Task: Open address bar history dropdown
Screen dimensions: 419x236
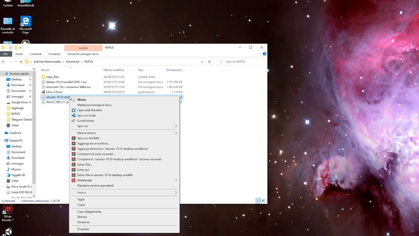Action: pyautogui.click(x=202, y=62)
